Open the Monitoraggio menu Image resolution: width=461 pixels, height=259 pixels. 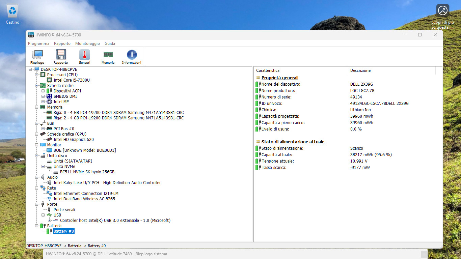87,44
